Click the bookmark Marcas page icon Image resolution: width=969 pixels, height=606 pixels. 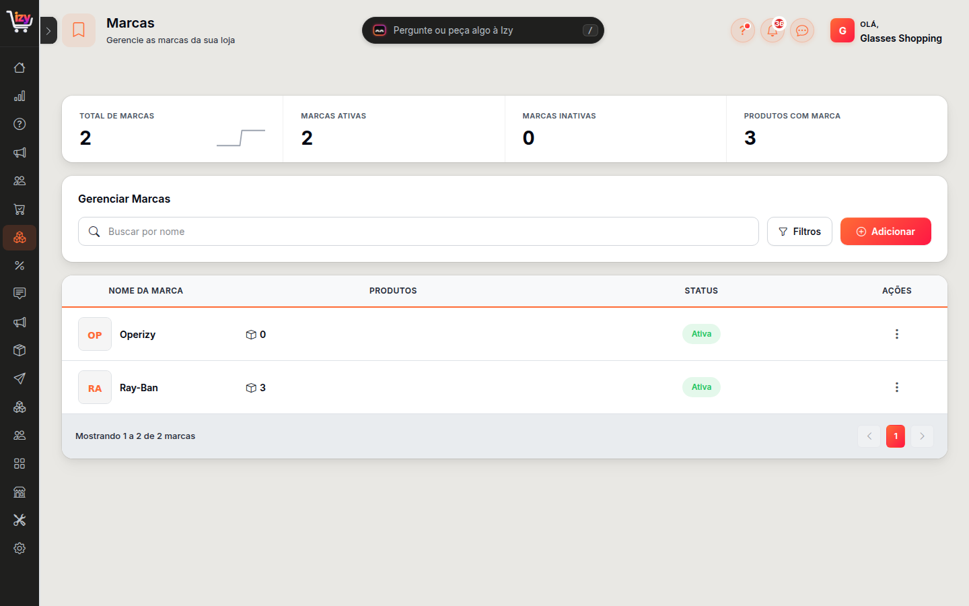point(79,30)
